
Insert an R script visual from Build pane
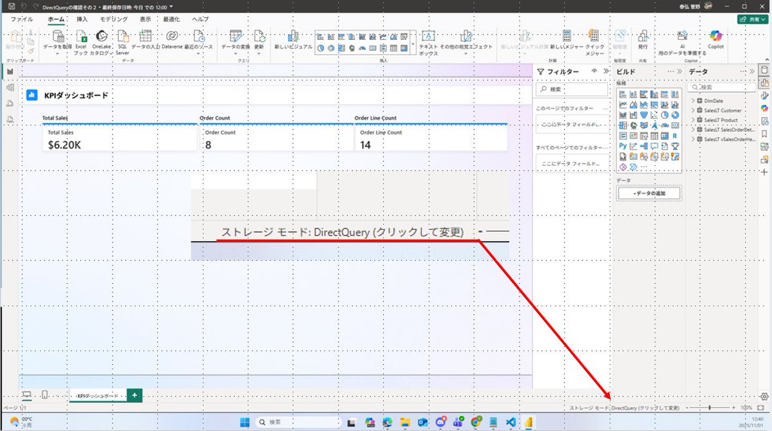[675, 136]
